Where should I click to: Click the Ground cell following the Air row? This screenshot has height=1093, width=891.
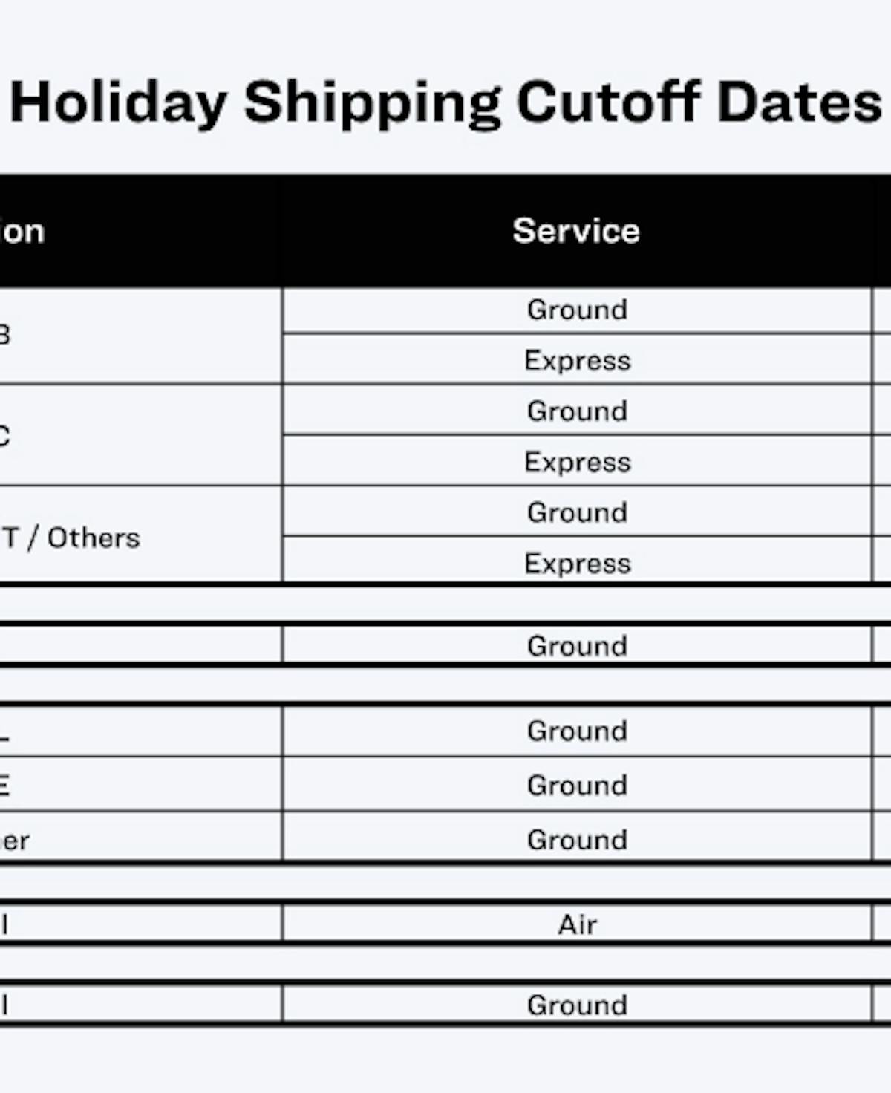pos(577,1005)
